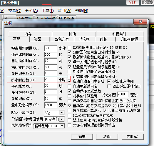The width and height of the screenshot is (154, 146).
Task: Click the 取消 button
Action: [x=107, y=137]
